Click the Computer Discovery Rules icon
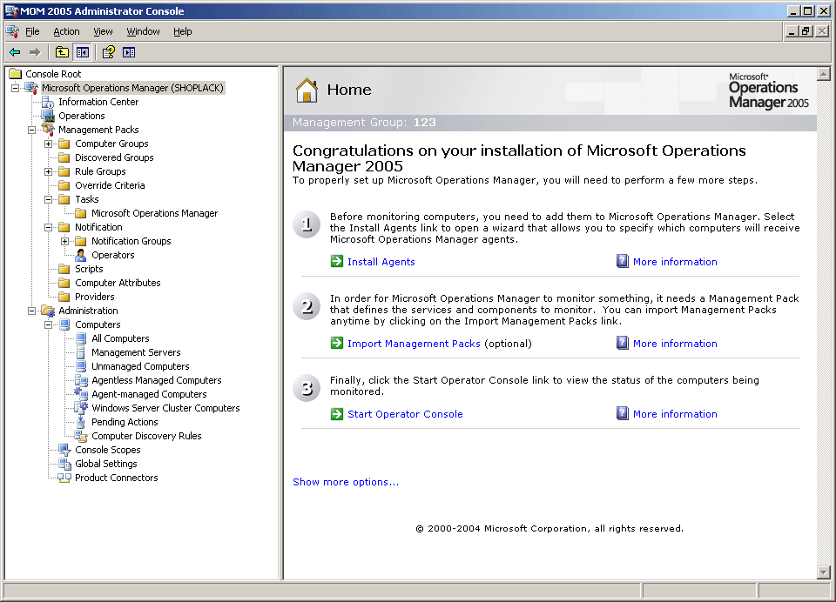Viewport: 836px width, 602px height. click(x=81, y=436)
